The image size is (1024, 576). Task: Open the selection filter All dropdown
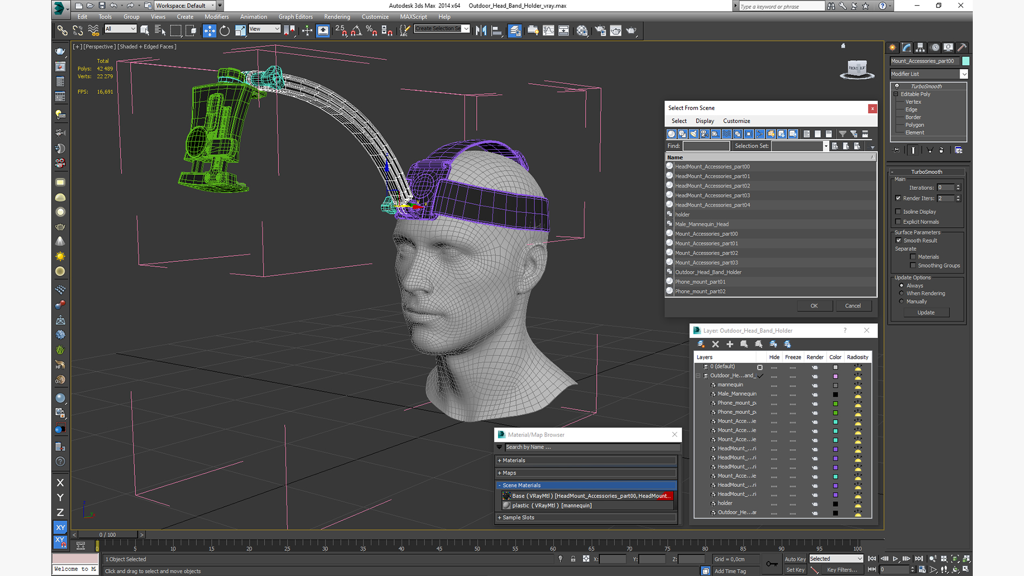[121, 29]
